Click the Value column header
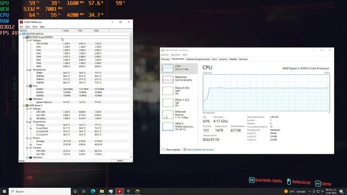The width and height of the screenshot is (347, 195). point(70,30)
